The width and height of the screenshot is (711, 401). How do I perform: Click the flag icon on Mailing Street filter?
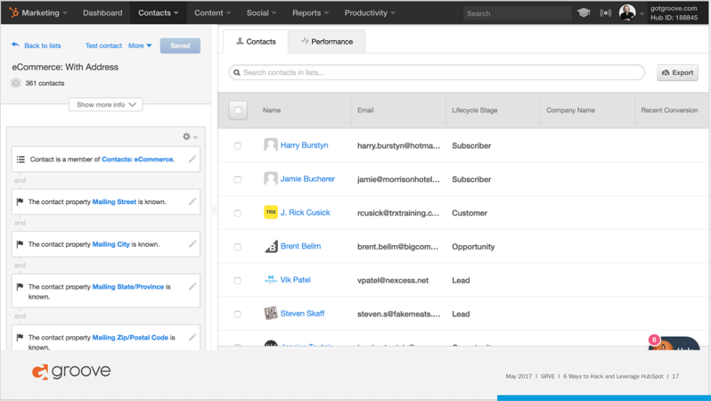tap(20, 202)
